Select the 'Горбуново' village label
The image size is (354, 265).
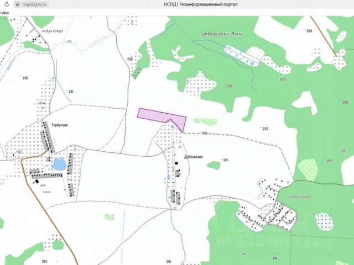click(x=60, y=125)
